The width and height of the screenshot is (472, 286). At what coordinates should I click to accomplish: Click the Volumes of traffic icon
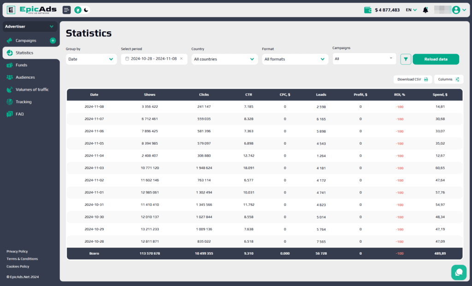tap(10, 90)
